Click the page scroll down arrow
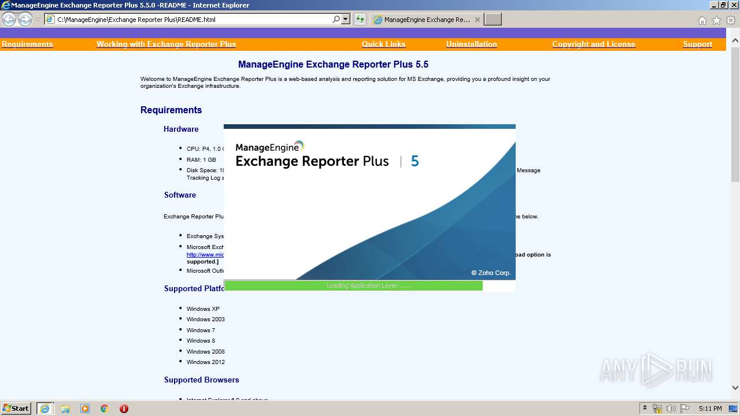This screenshot has width=740, height=416. (735, 388)
